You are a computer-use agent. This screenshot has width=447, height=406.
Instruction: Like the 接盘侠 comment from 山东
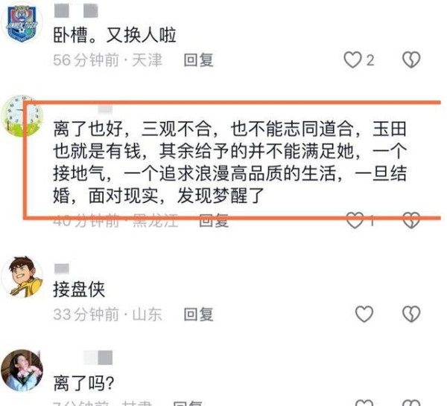pyautogui.click(x=364, y=314)
